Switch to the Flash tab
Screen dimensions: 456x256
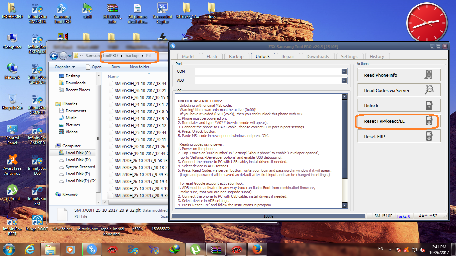coord(212,56)
